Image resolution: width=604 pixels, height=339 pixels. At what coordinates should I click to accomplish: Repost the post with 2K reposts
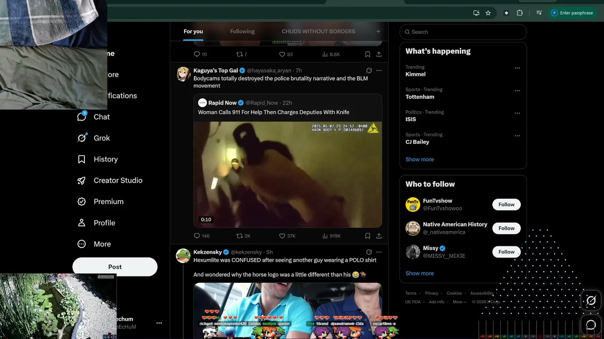[243, 236]
